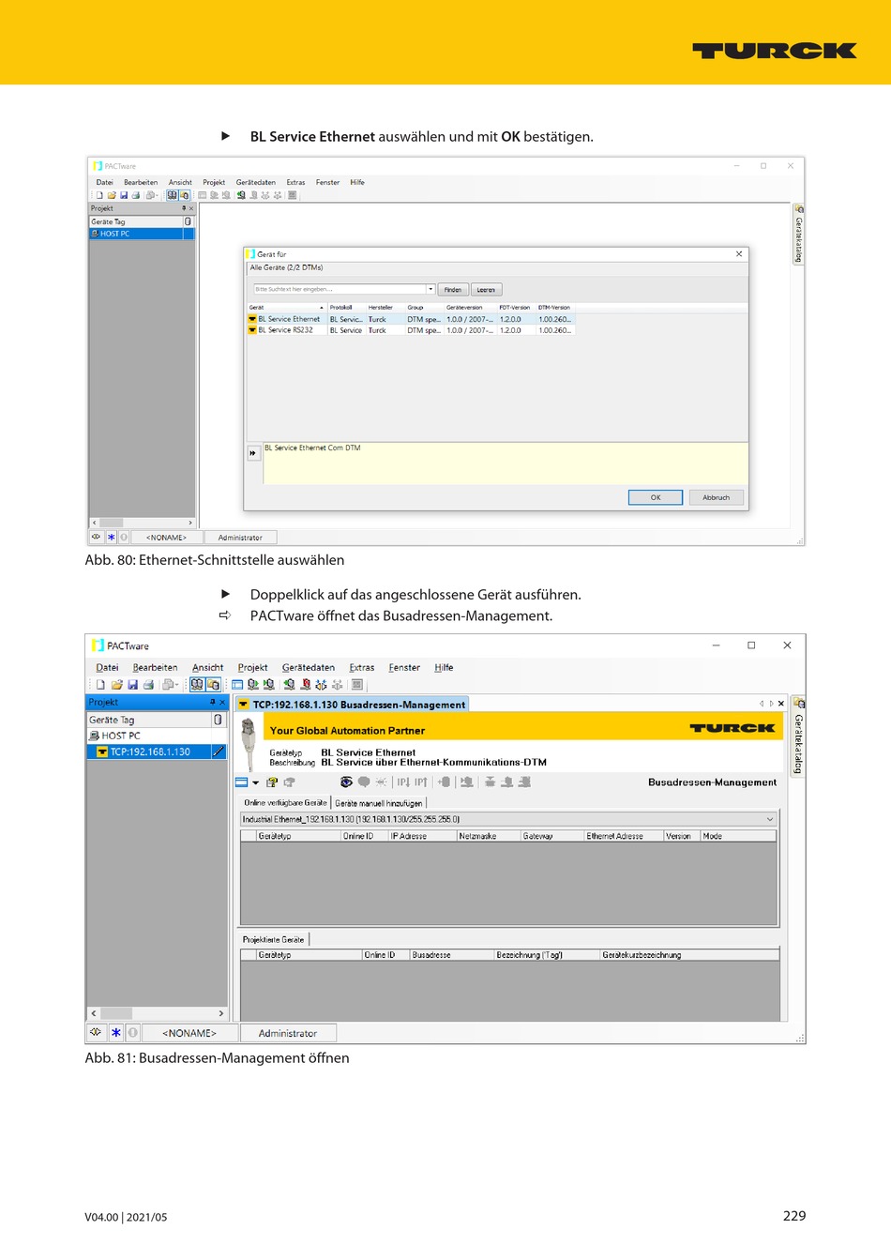Open Bearbeiten menu in lower PACTware window
The width and height of the screenshot is (891, 1260).
(155, 668)
